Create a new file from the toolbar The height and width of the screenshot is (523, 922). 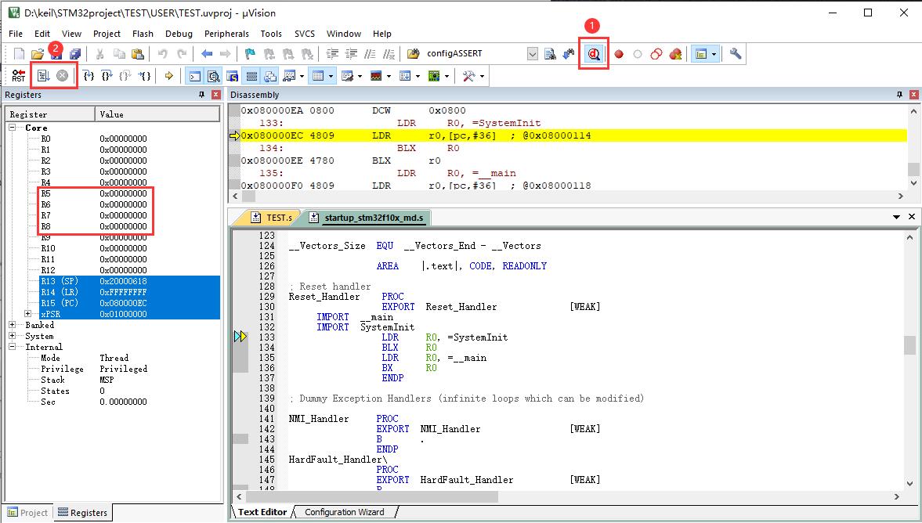pos(19,54)
